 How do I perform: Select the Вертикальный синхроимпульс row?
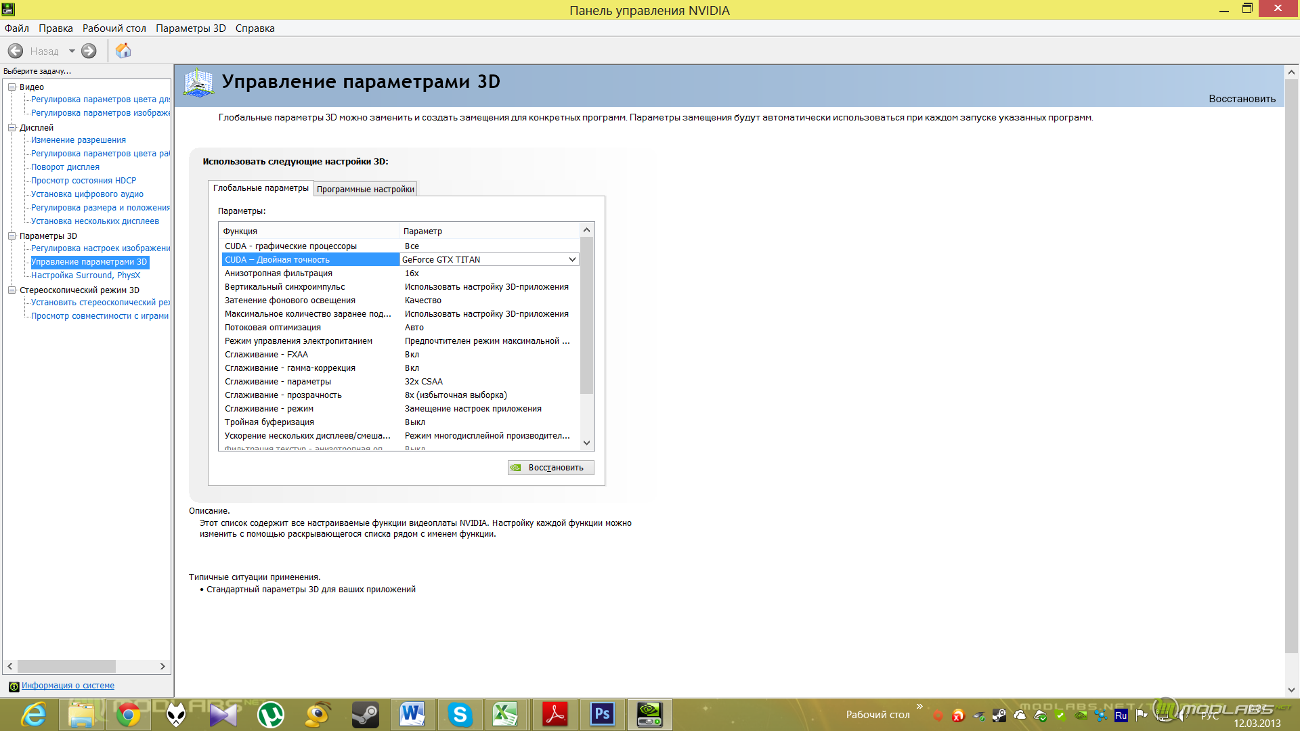(400, 287)
